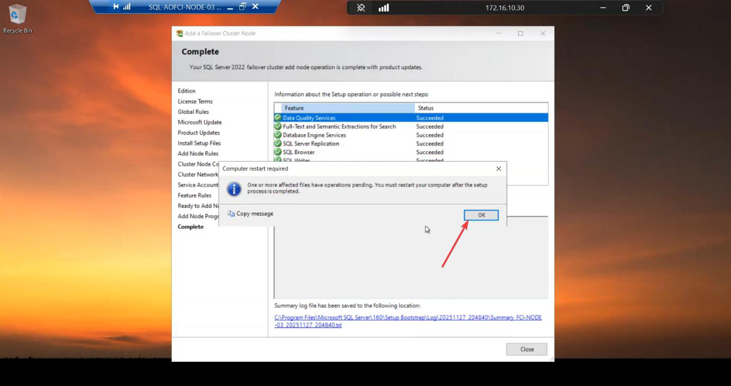Sort by the Feature column header
This screenshot has height=386, width=731.
tap(348, 108)
